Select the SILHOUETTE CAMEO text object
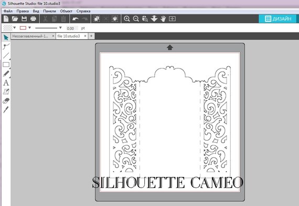The image size is (299, 206). tap(168, 182)
